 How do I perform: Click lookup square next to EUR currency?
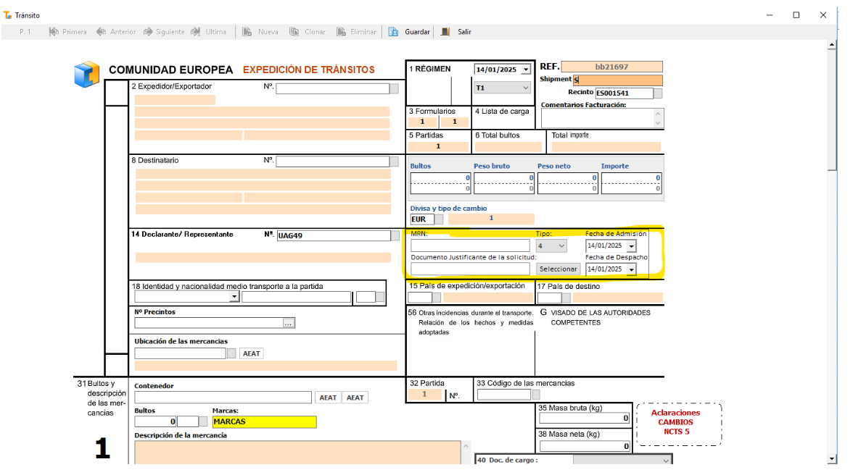pyautogui.click(x=439, y=219)
